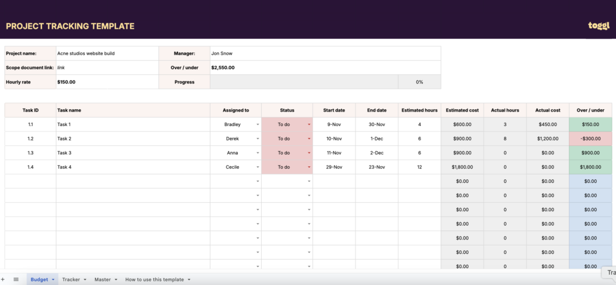Select the manager cell Jon Snow
The image size is (616, 285).
325,53
